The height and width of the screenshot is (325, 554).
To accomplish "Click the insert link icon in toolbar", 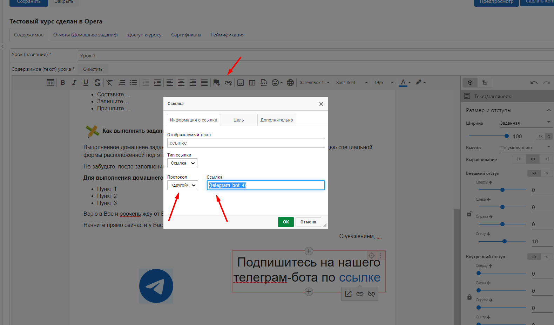I will (x=228, y=83).
